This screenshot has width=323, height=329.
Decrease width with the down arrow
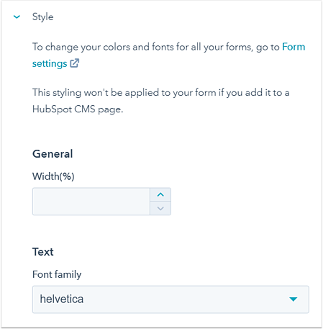pos(160,208)
